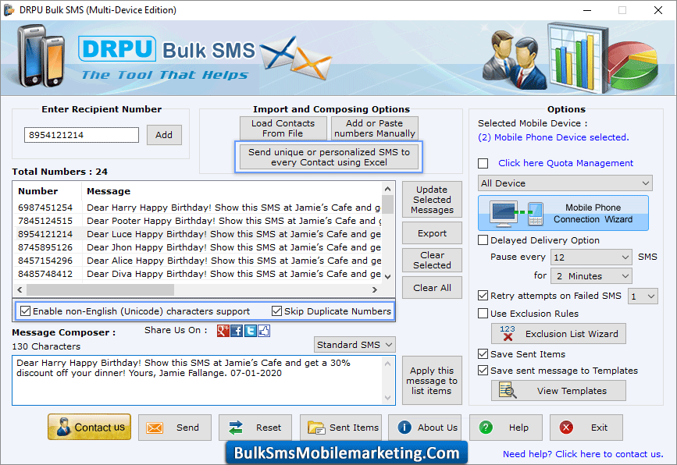Click the Mobile Phone Device selected text
Image resolution: width=677 pixels, height=465 pixels.
point(553,137)
